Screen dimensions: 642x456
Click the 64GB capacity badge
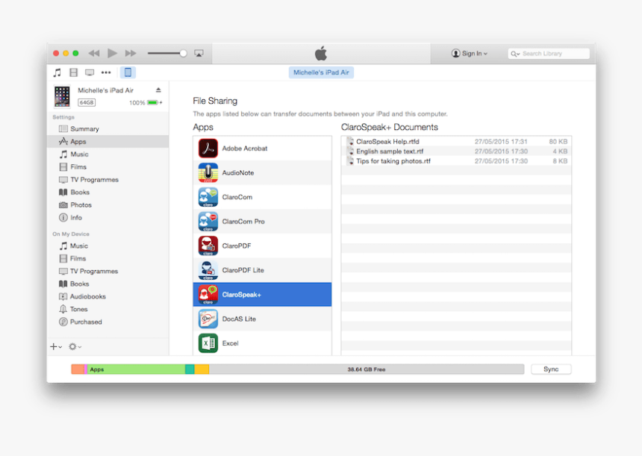[x=87, y=102]
